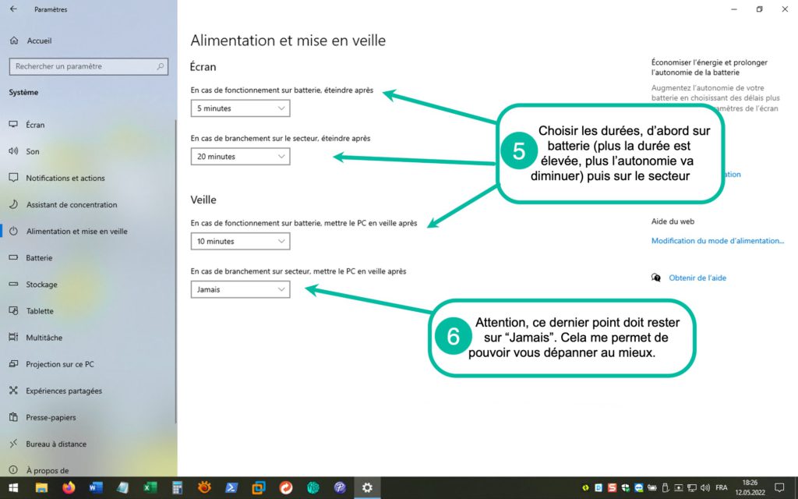Open Calculator from the taskbar
Viewport: 798px width, 499px height.
(177, 487)
